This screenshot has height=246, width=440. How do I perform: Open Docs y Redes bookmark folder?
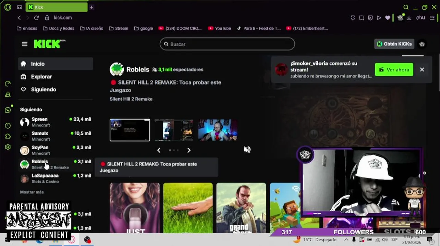[58, 28]
